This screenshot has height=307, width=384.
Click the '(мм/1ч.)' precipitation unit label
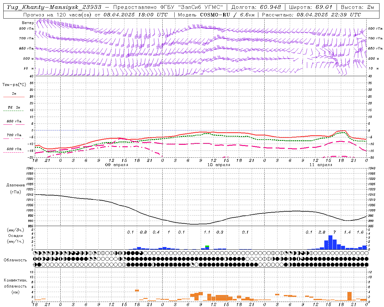[16, 241]
